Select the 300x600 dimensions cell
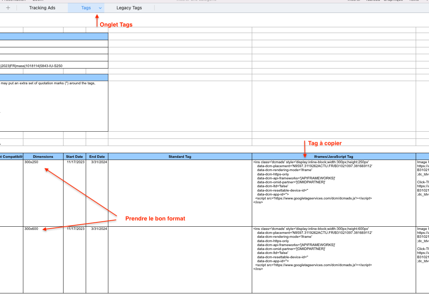The image size is (429, 302). pyautogui.click(x=43, y=260)
